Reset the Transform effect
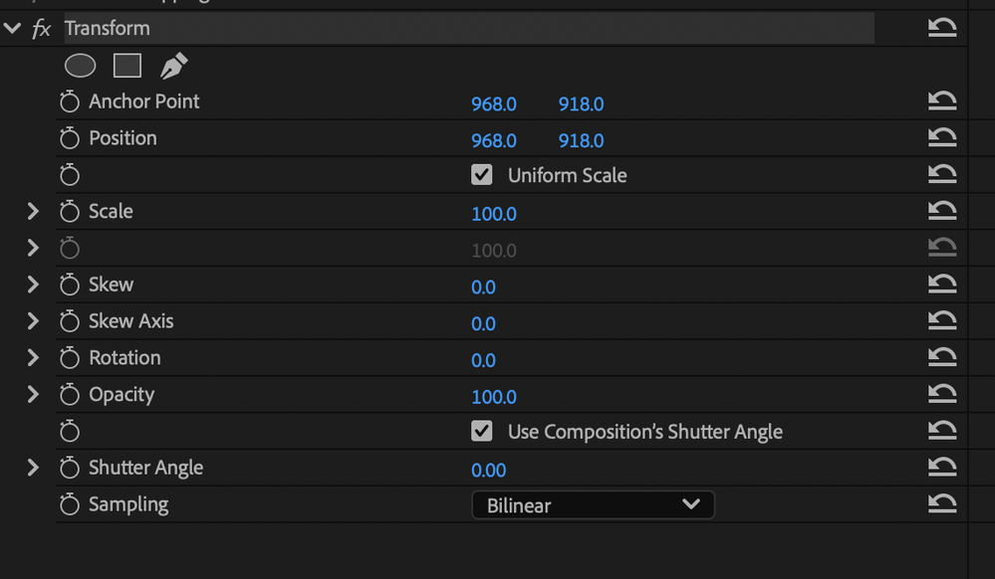Viewport: 995px width, 579px height. (941, 28)
